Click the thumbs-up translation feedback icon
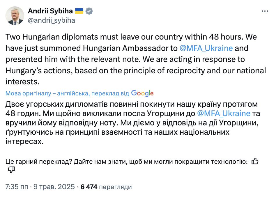The height and width of the screenshot is (199, 276). point(255,161)
